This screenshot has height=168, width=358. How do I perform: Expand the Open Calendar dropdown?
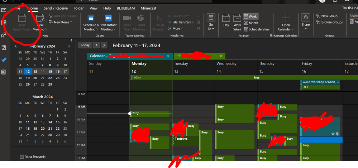pyautogui.click(x=292, y=29)
